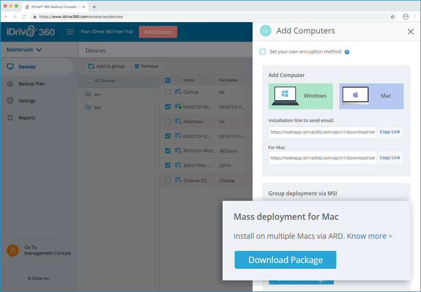
Task: Click the IDrive 360 logo
Action: coord(31,32)
